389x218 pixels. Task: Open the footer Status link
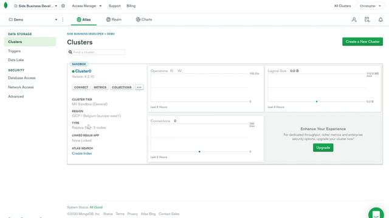108,214
